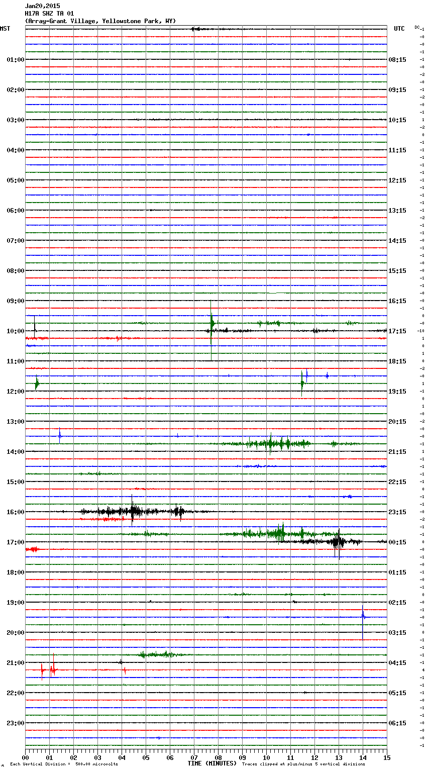The image size is (427, 771).
Task: Click the 00 minute axis tick label
Action: coord(25,757)
